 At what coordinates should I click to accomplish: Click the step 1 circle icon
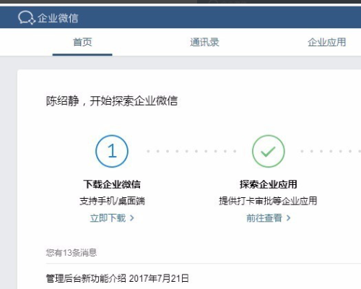112,151
